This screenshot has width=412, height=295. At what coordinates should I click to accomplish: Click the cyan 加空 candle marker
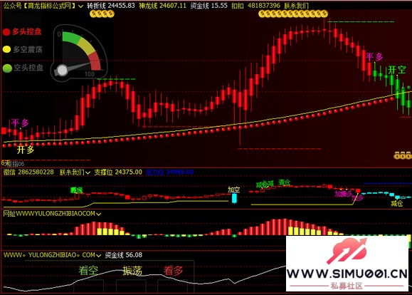pyautogui.click(x=234, y=198)
